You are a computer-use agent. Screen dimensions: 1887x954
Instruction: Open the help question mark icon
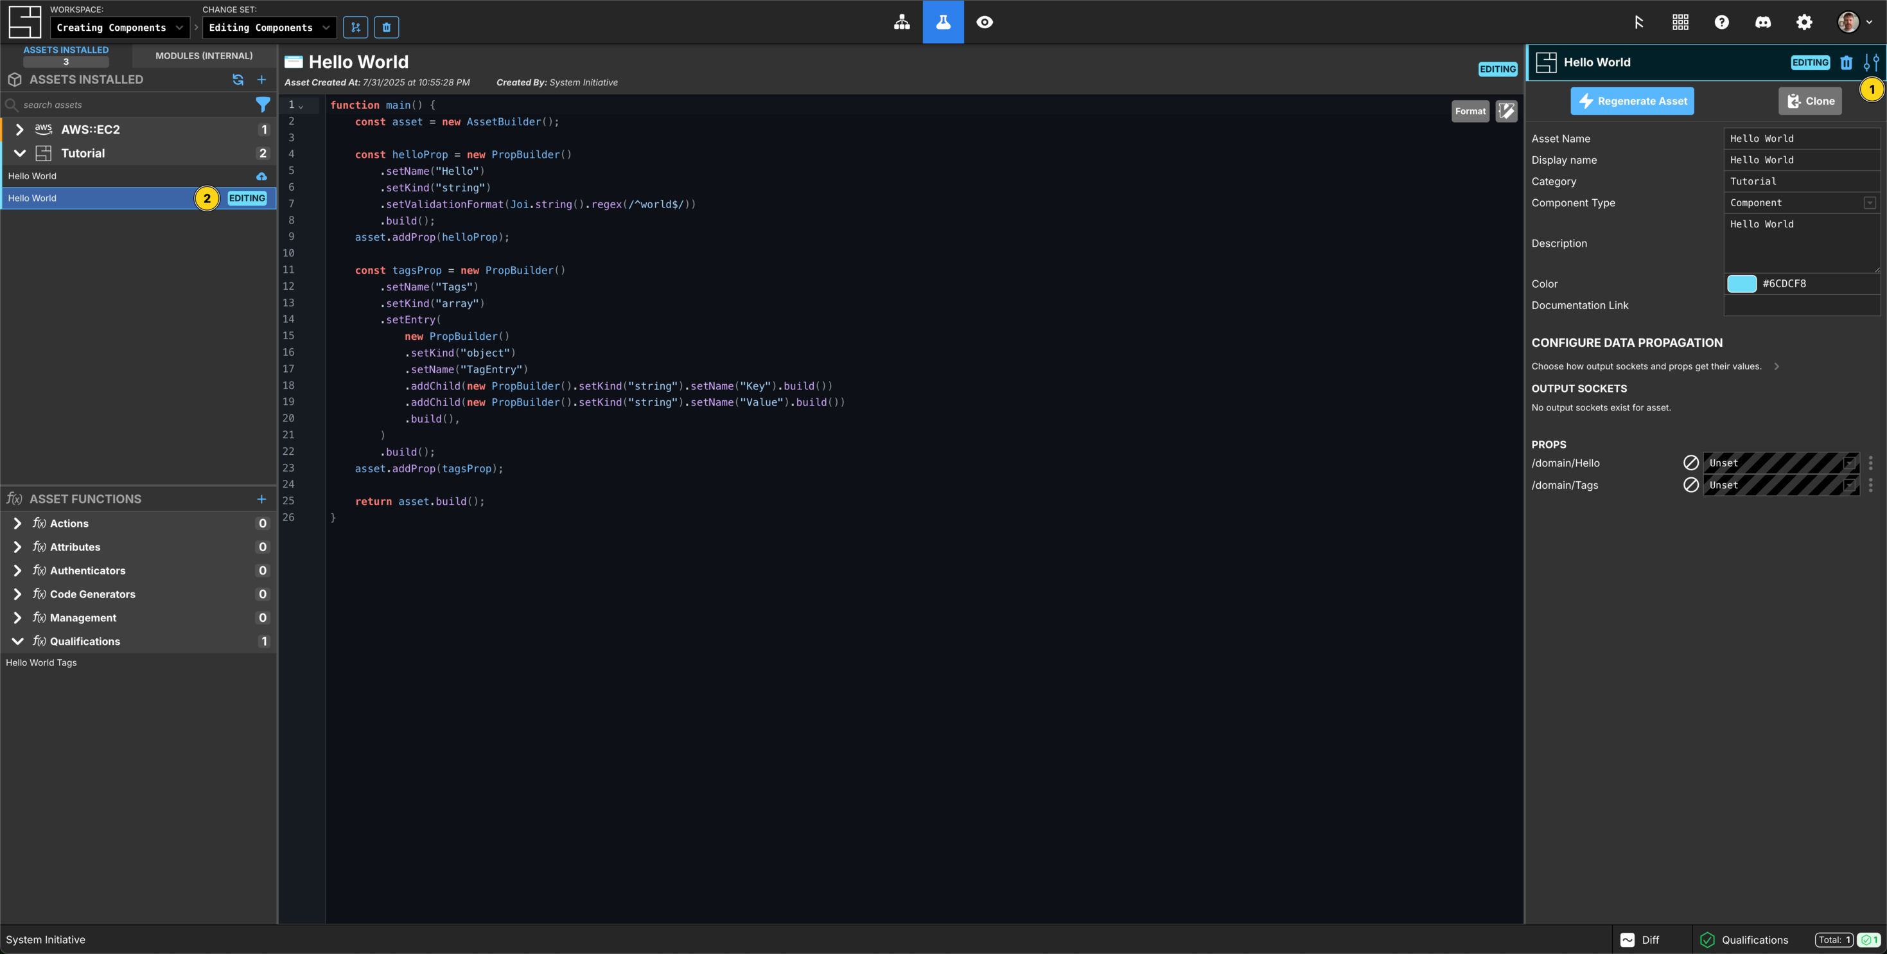[1721, 22]
